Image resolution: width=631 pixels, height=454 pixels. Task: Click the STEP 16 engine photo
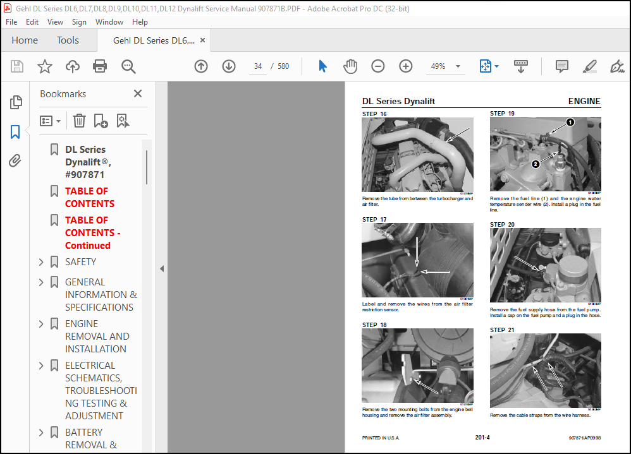point(417,155)
